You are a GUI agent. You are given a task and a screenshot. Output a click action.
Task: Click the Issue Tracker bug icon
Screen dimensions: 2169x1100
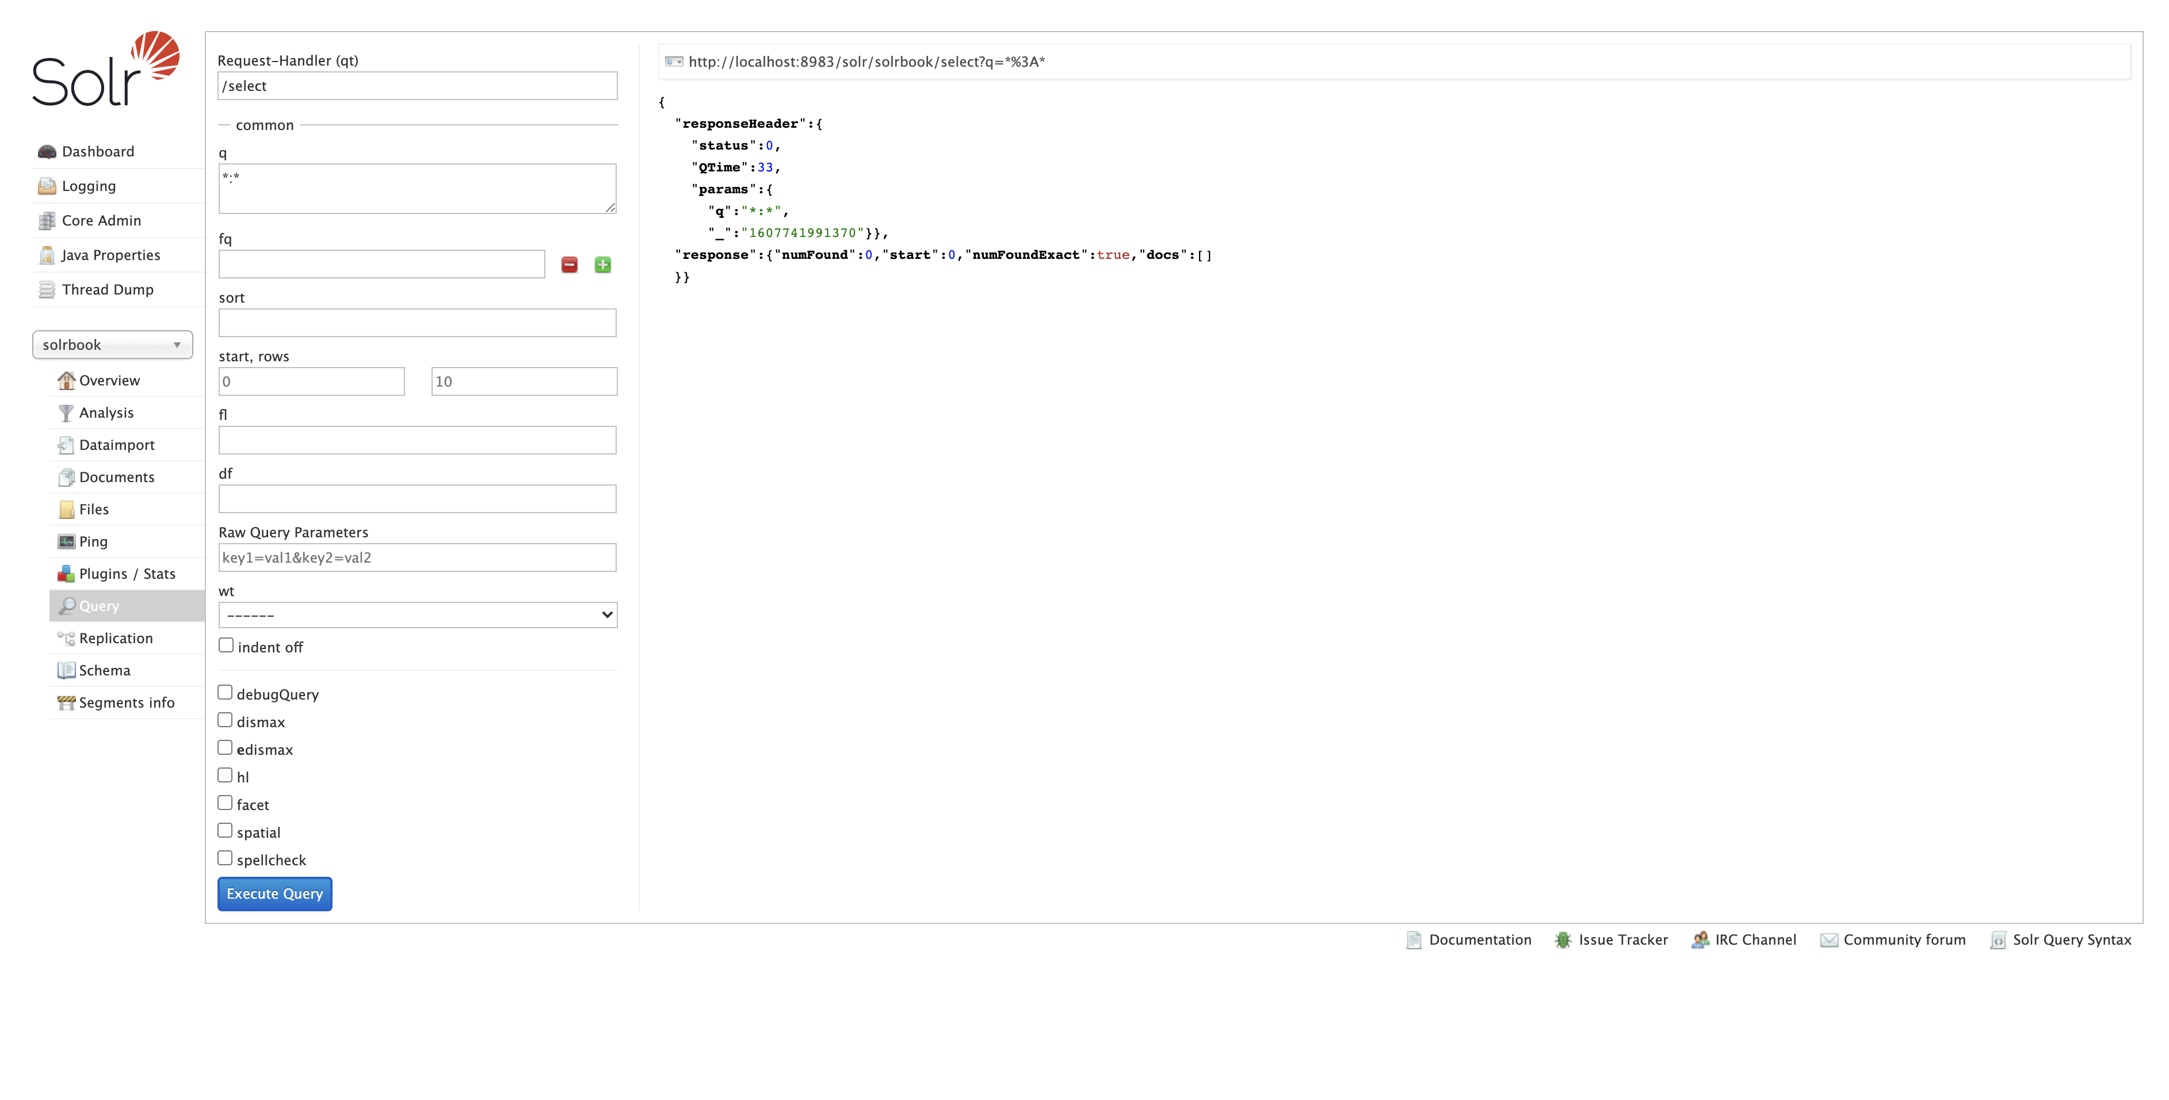1563,940
